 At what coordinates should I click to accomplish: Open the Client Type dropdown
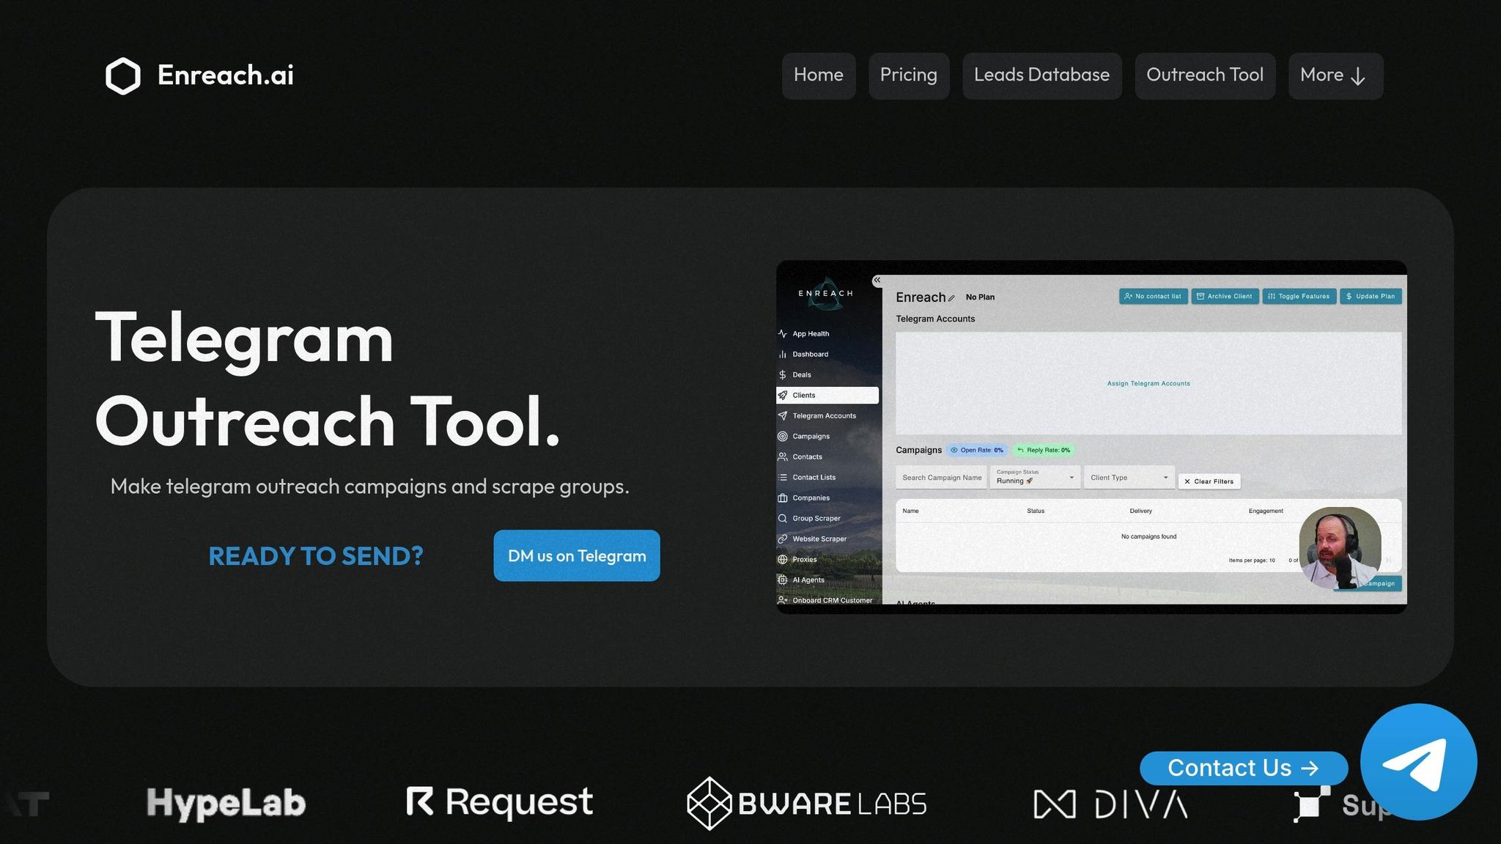(1129, 478)
